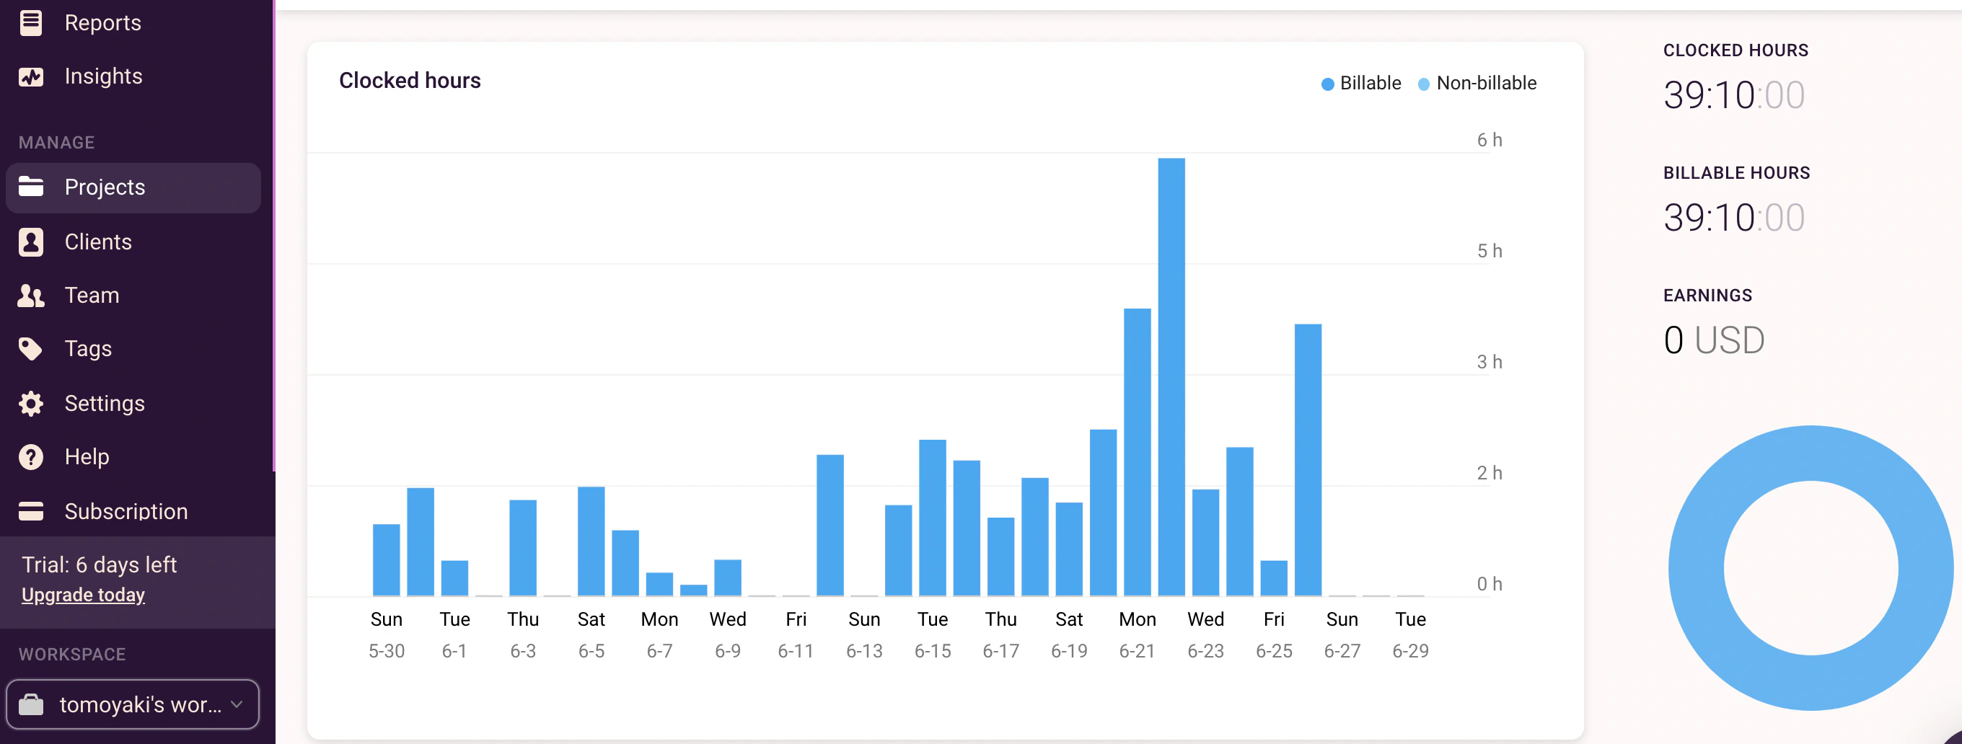Click the 'EARNINGS' label

pos(1707,296)
